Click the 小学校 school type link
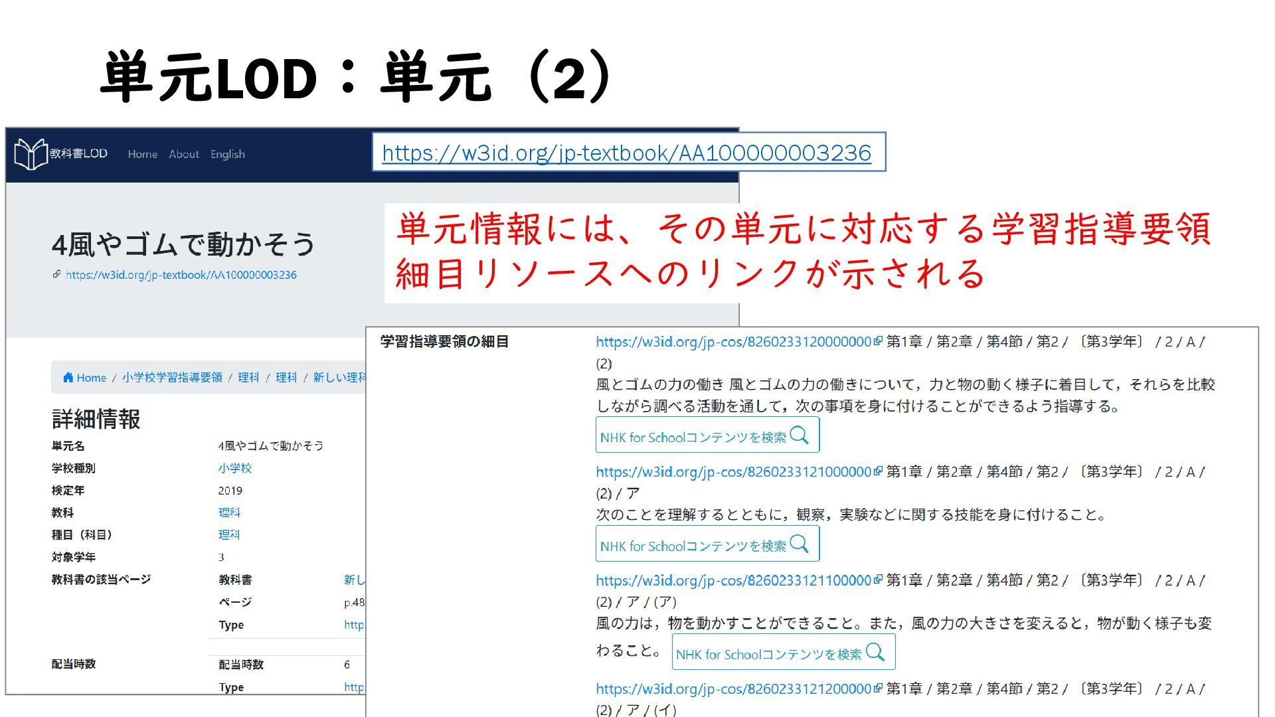 pos(235,468)
